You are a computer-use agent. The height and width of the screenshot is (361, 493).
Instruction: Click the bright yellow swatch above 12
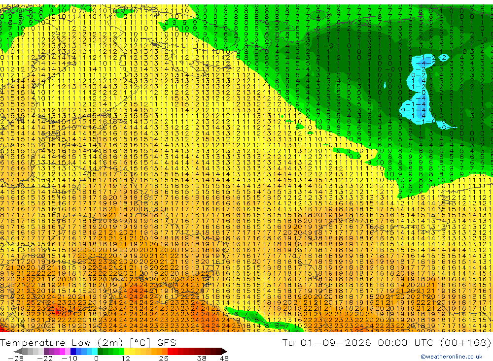tap(127, 351)
